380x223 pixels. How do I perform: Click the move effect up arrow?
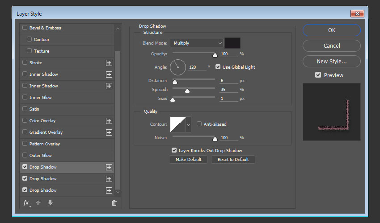coord(38,203)
